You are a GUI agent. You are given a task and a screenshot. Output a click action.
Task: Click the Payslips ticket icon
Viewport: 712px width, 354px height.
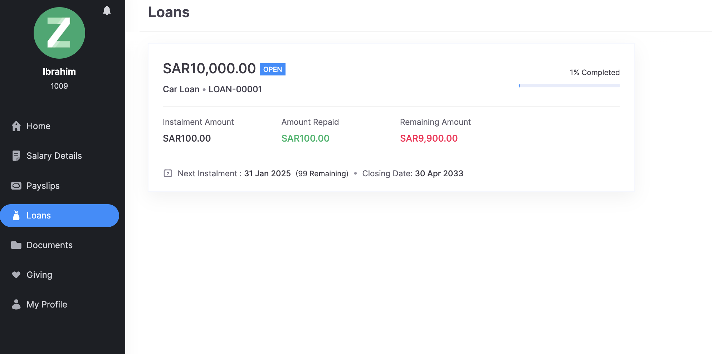(16, 186)
